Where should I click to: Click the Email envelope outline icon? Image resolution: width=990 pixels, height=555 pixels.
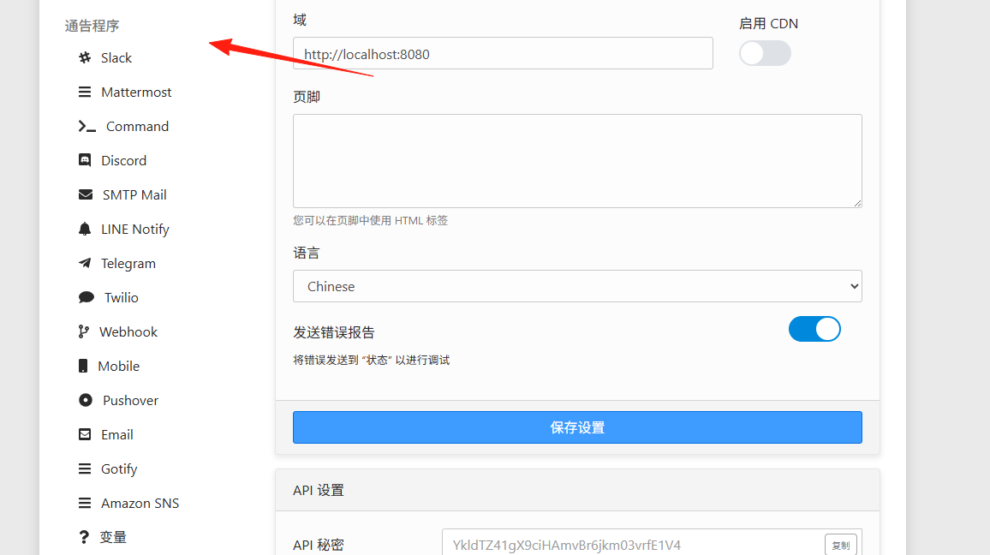click(x=85, y=434)
